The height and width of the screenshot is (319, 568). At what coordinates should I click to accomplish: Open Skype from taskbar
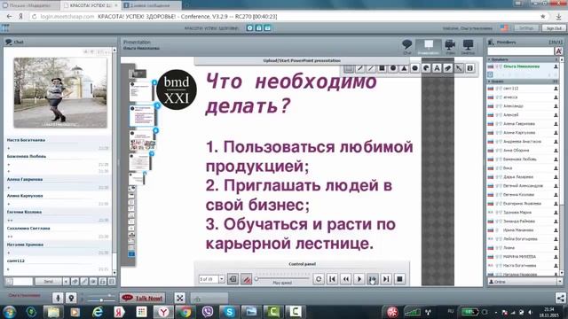[229, 312]
